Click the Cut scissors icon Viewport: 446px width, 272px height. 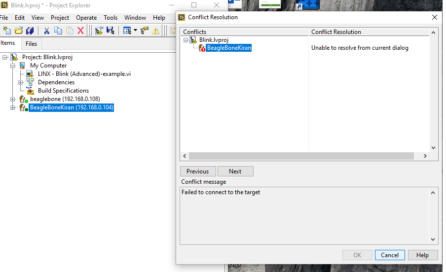tap(47, 31)
